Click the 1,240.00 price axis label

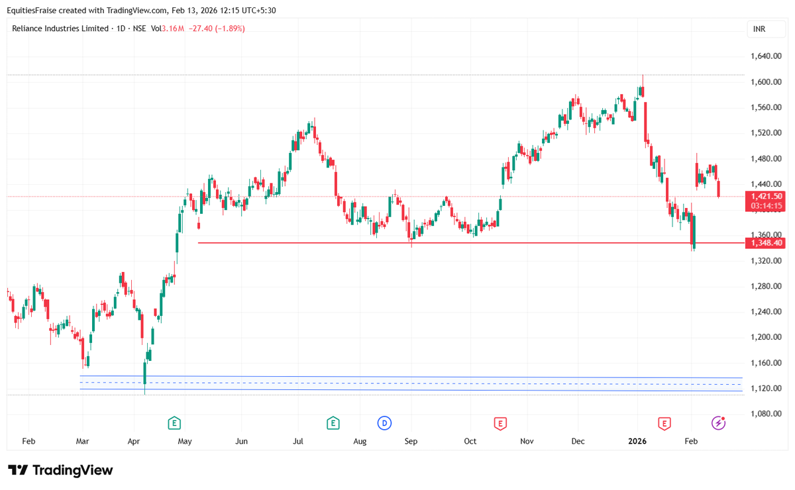(x=766, y=312)
